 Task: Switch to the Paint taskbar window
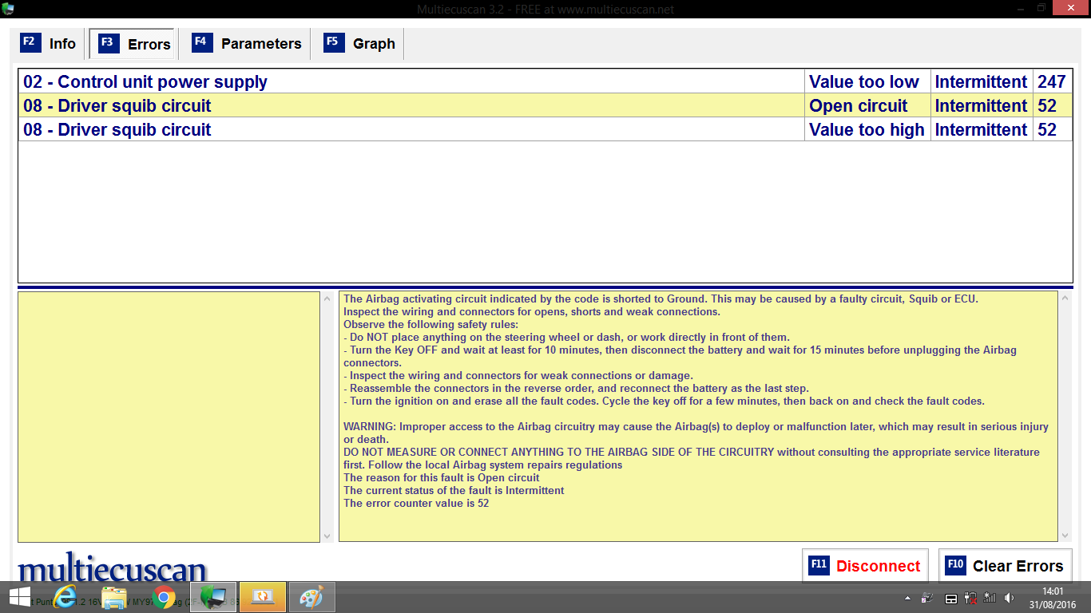(x=311, y=597)
